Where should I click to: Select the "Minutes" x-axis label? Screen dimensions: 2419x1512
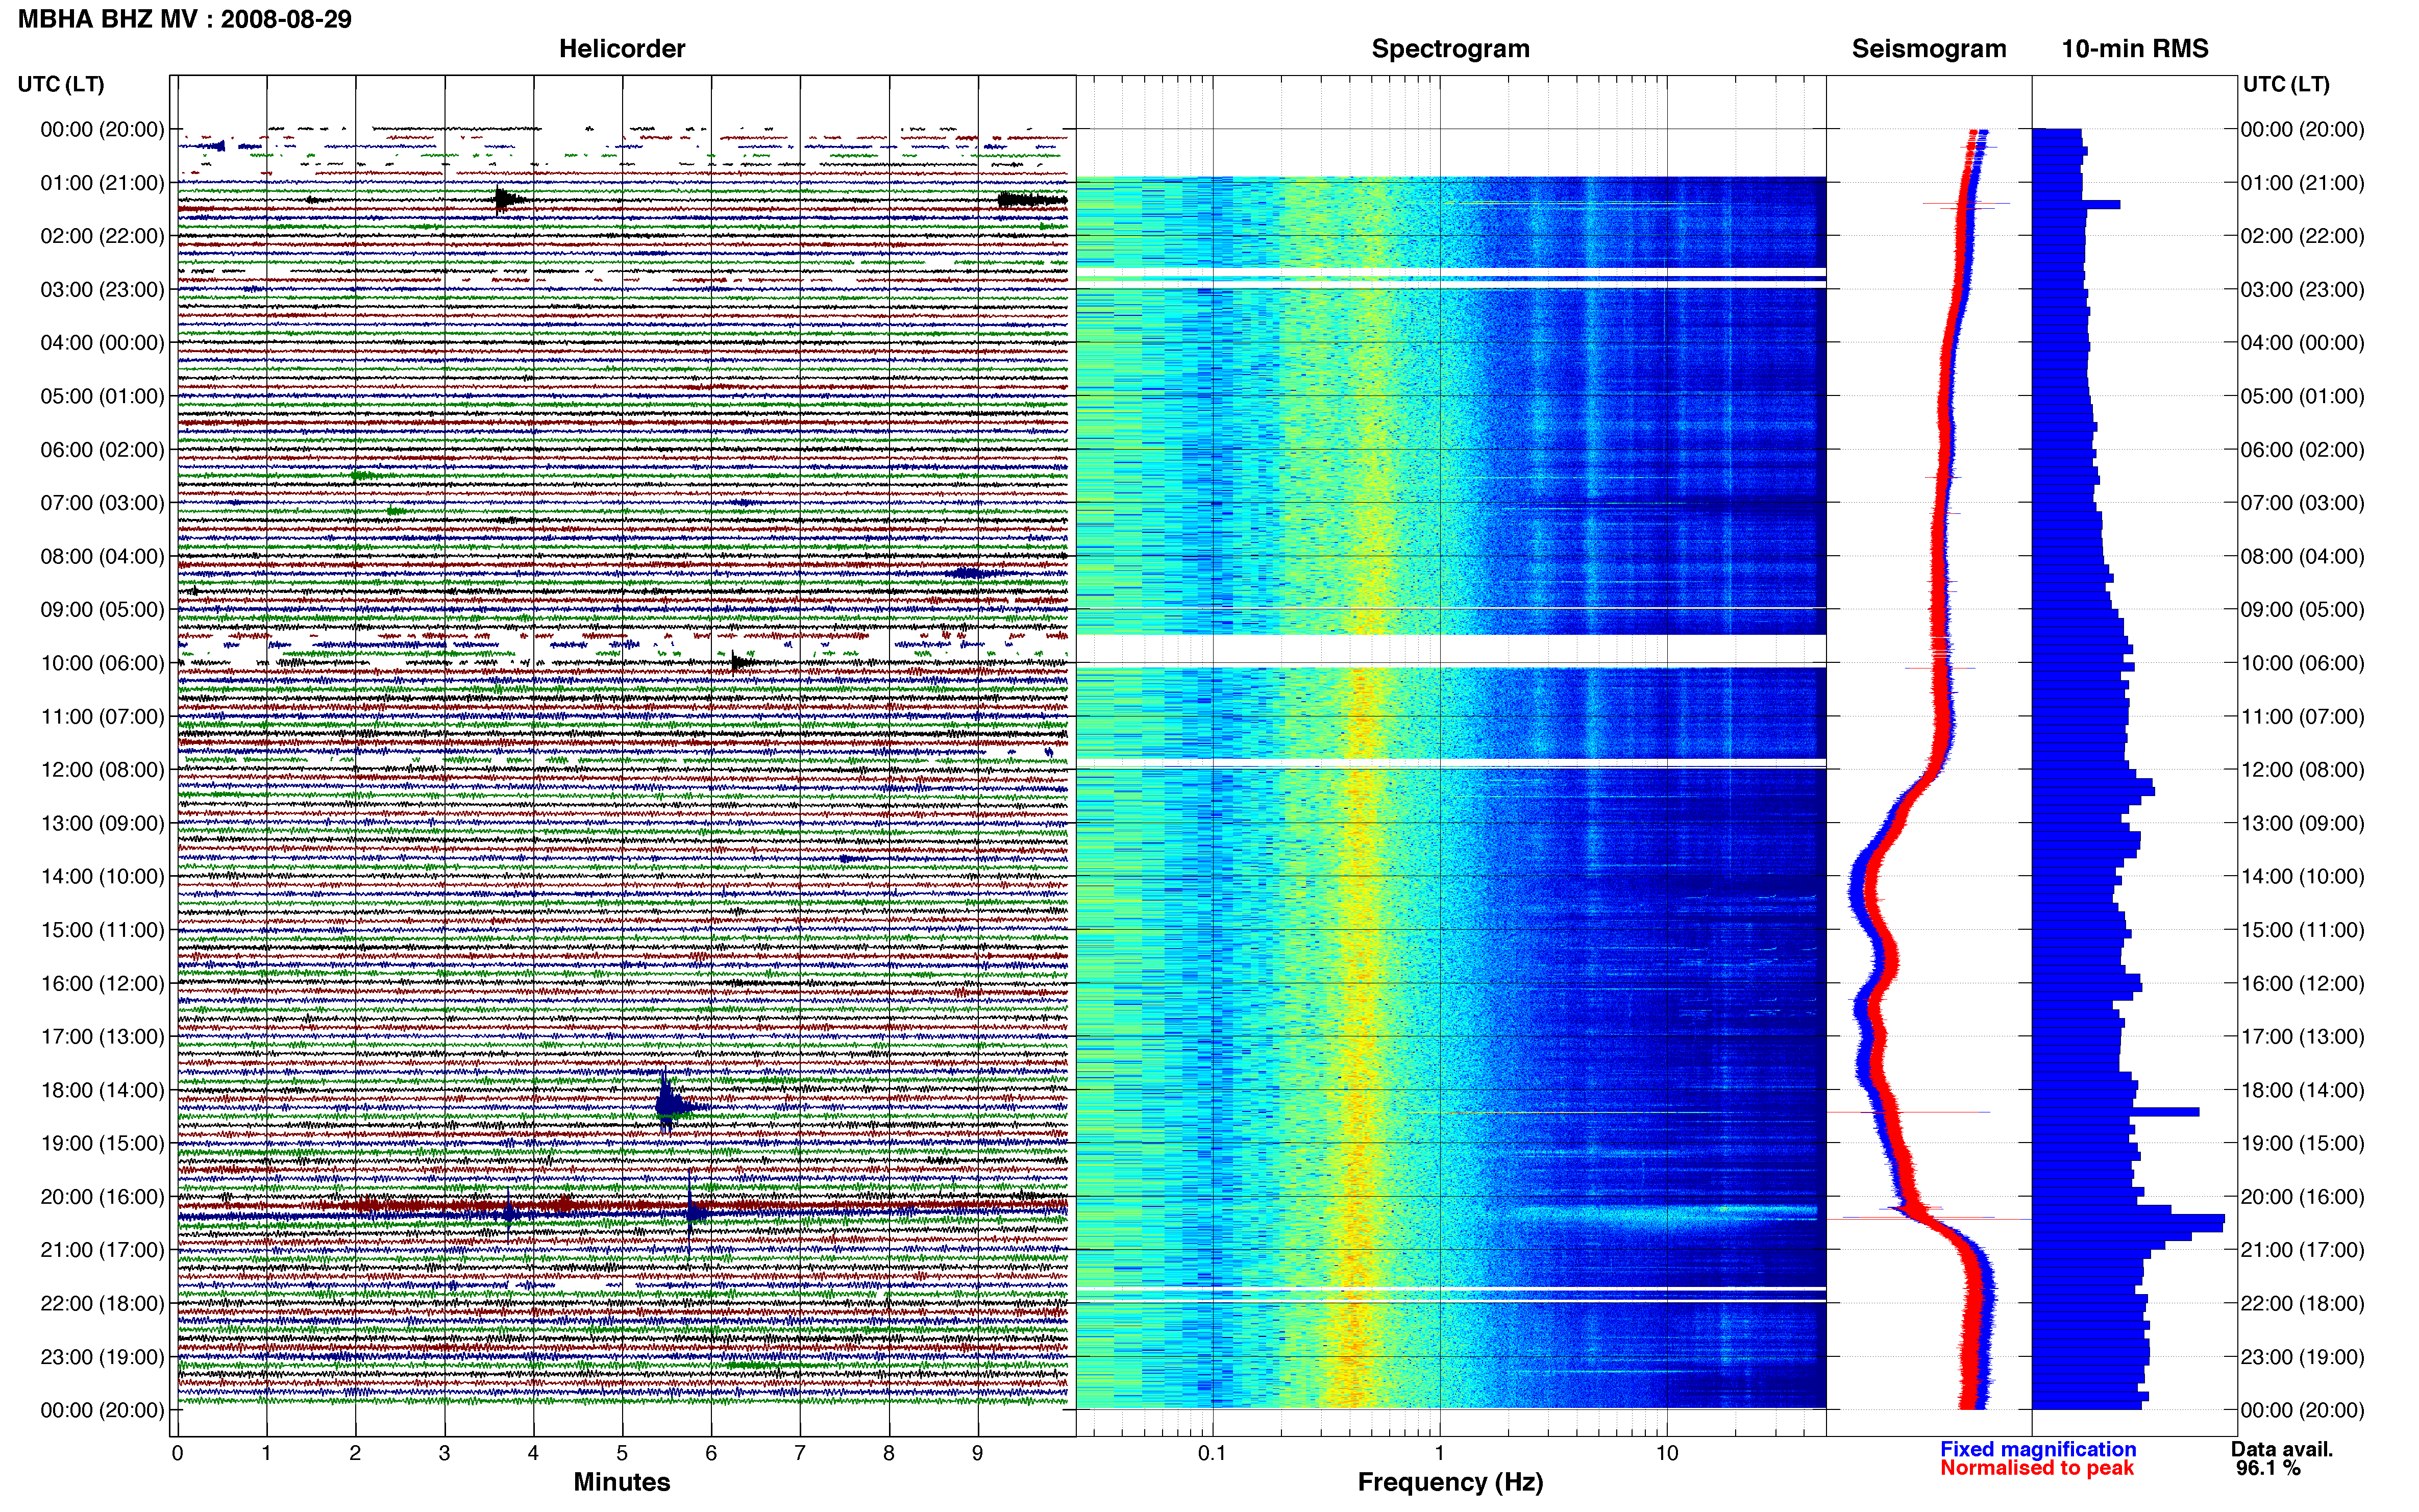click(x=622, y=1482)
